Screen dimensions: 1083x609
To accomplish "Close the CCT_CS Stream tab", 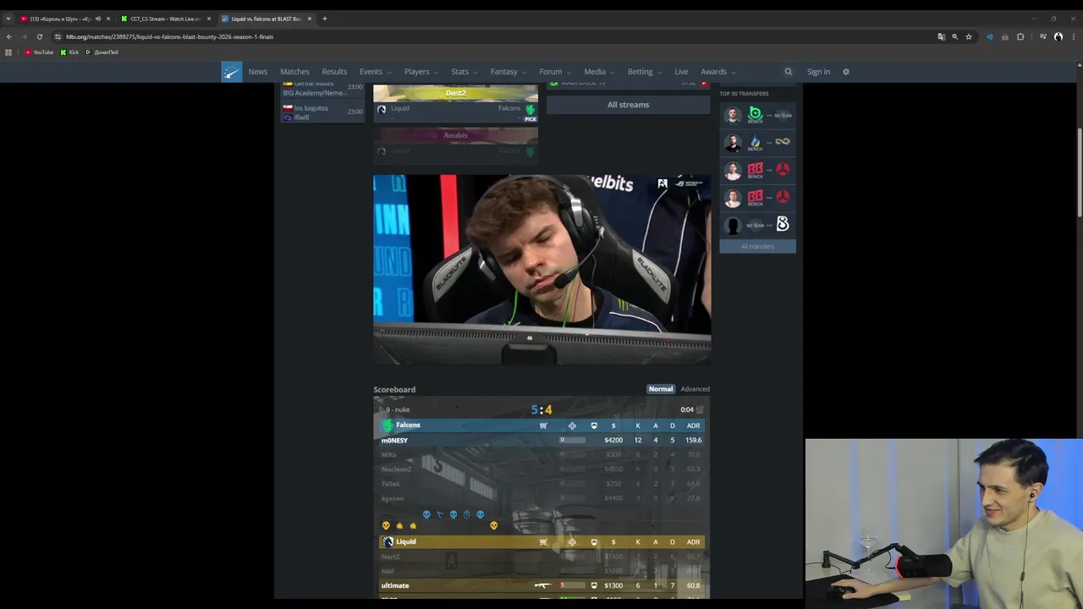I will tap(209, 19).
